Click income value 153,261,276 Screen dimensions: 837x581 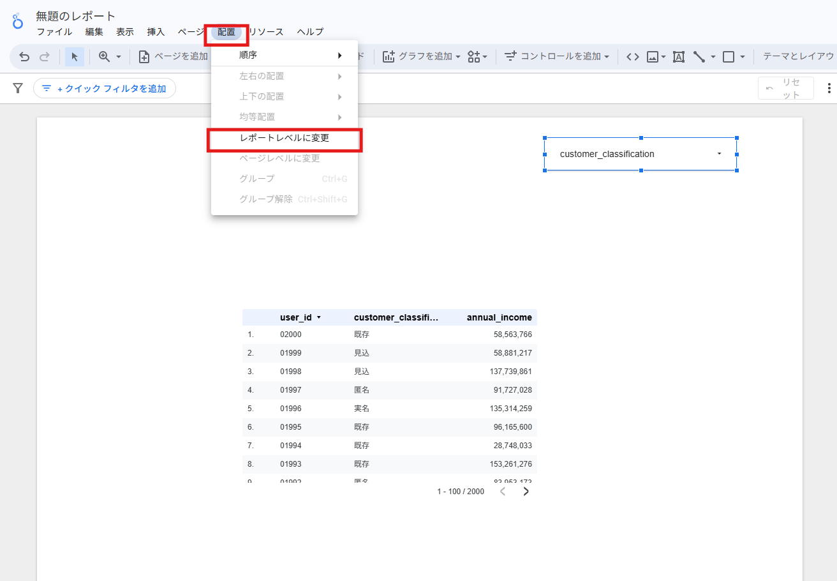510,464
